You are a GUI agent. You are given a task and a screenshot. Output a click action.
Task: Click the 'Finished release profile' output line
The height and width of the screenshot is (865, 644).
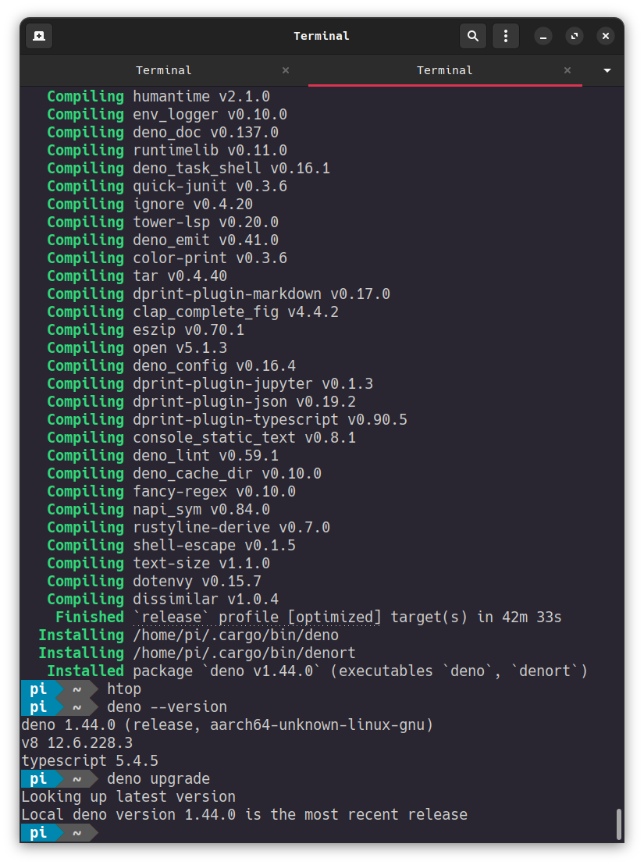click(308, 617)
